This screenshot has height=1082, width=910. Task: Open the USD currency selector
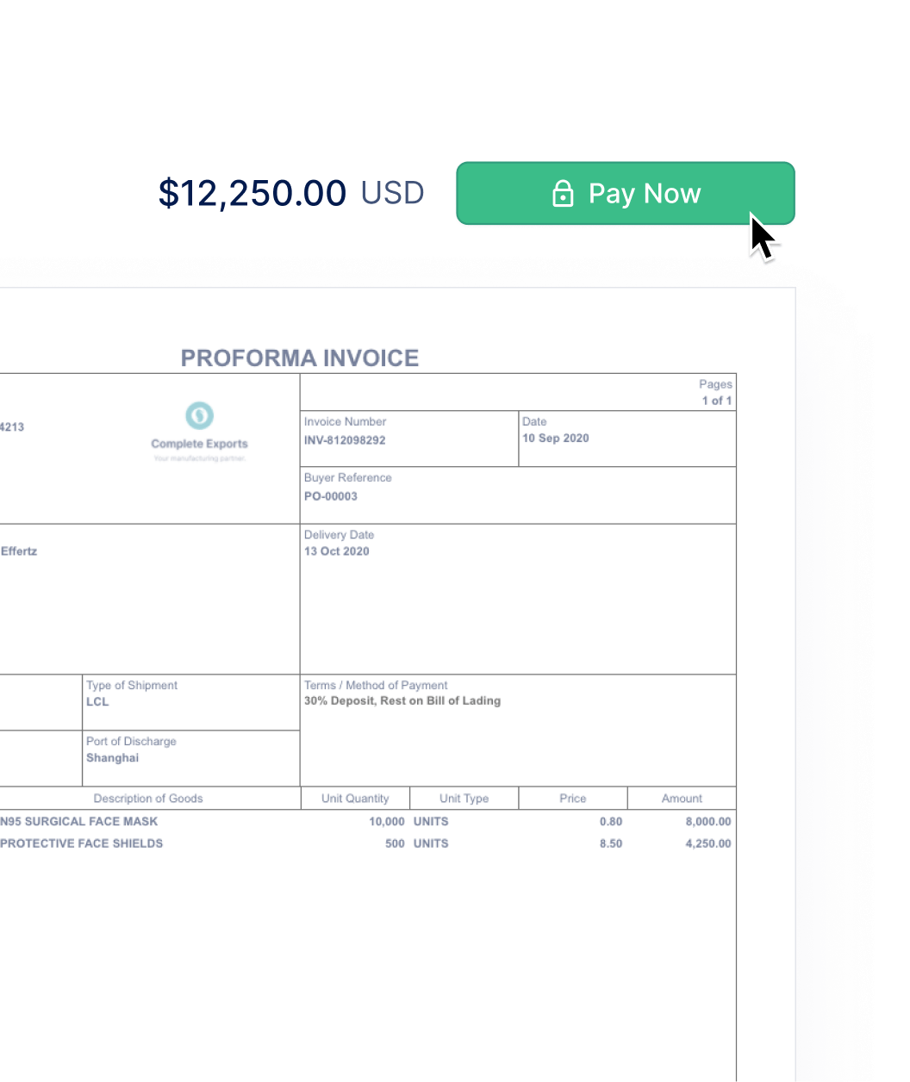pyautogui.click(x=394, y=193)
